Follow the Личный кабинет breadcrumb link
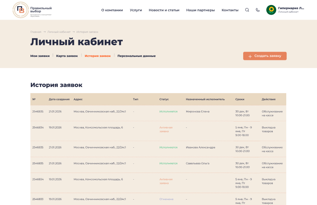 point(59,32)
